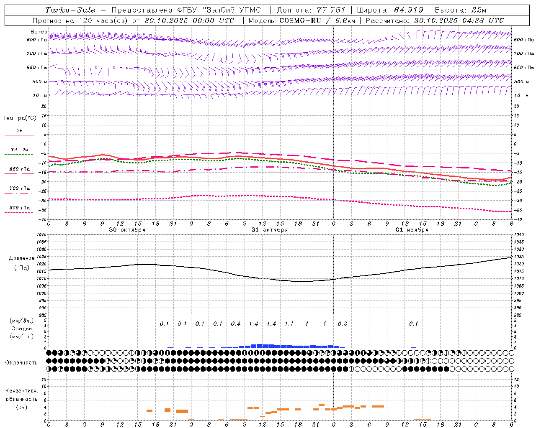Viewport: 536px width, 428px height.
Task: Click the (мм/1ч.) precipitation unit label
Action: coord(22,336)
